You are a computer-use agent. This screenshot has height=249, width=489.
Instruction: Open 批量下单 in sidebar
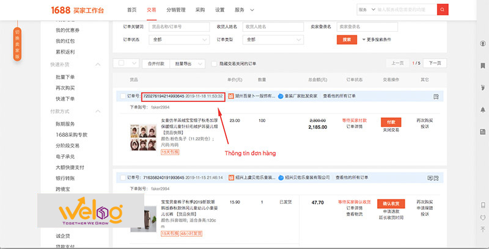(65, 77)
